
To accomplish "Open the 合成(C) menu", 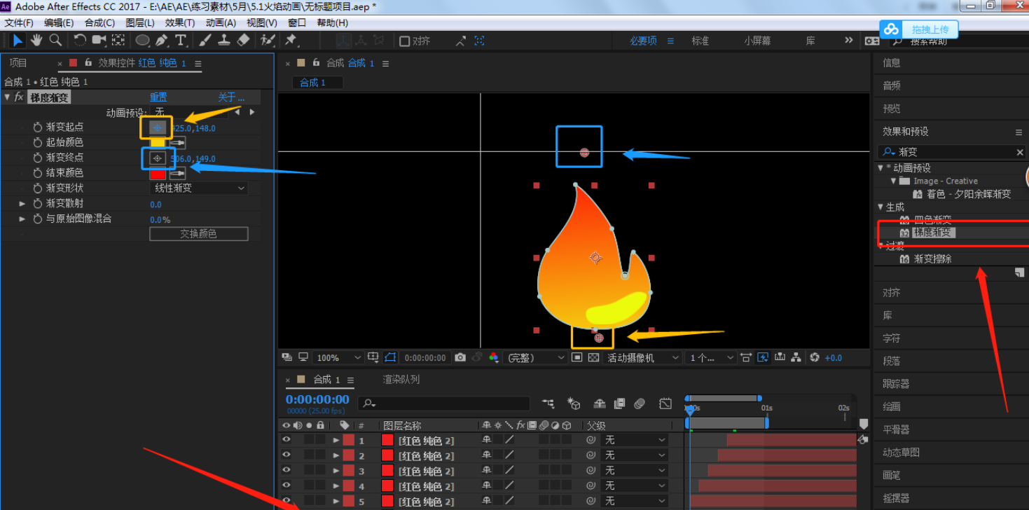I will 99,22.
